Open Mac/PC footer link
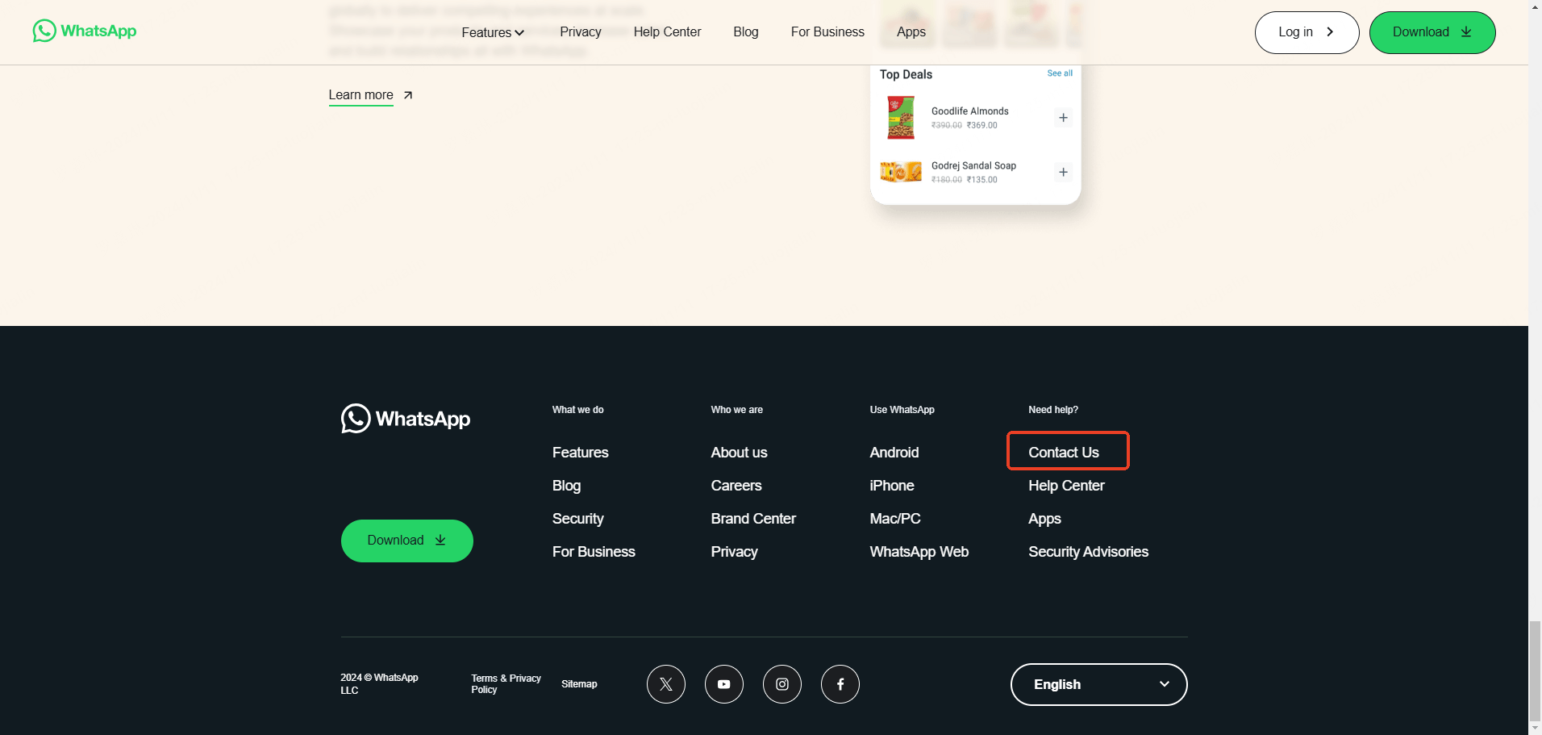Viewport: 1542px width, 735px height. point(894,519)
